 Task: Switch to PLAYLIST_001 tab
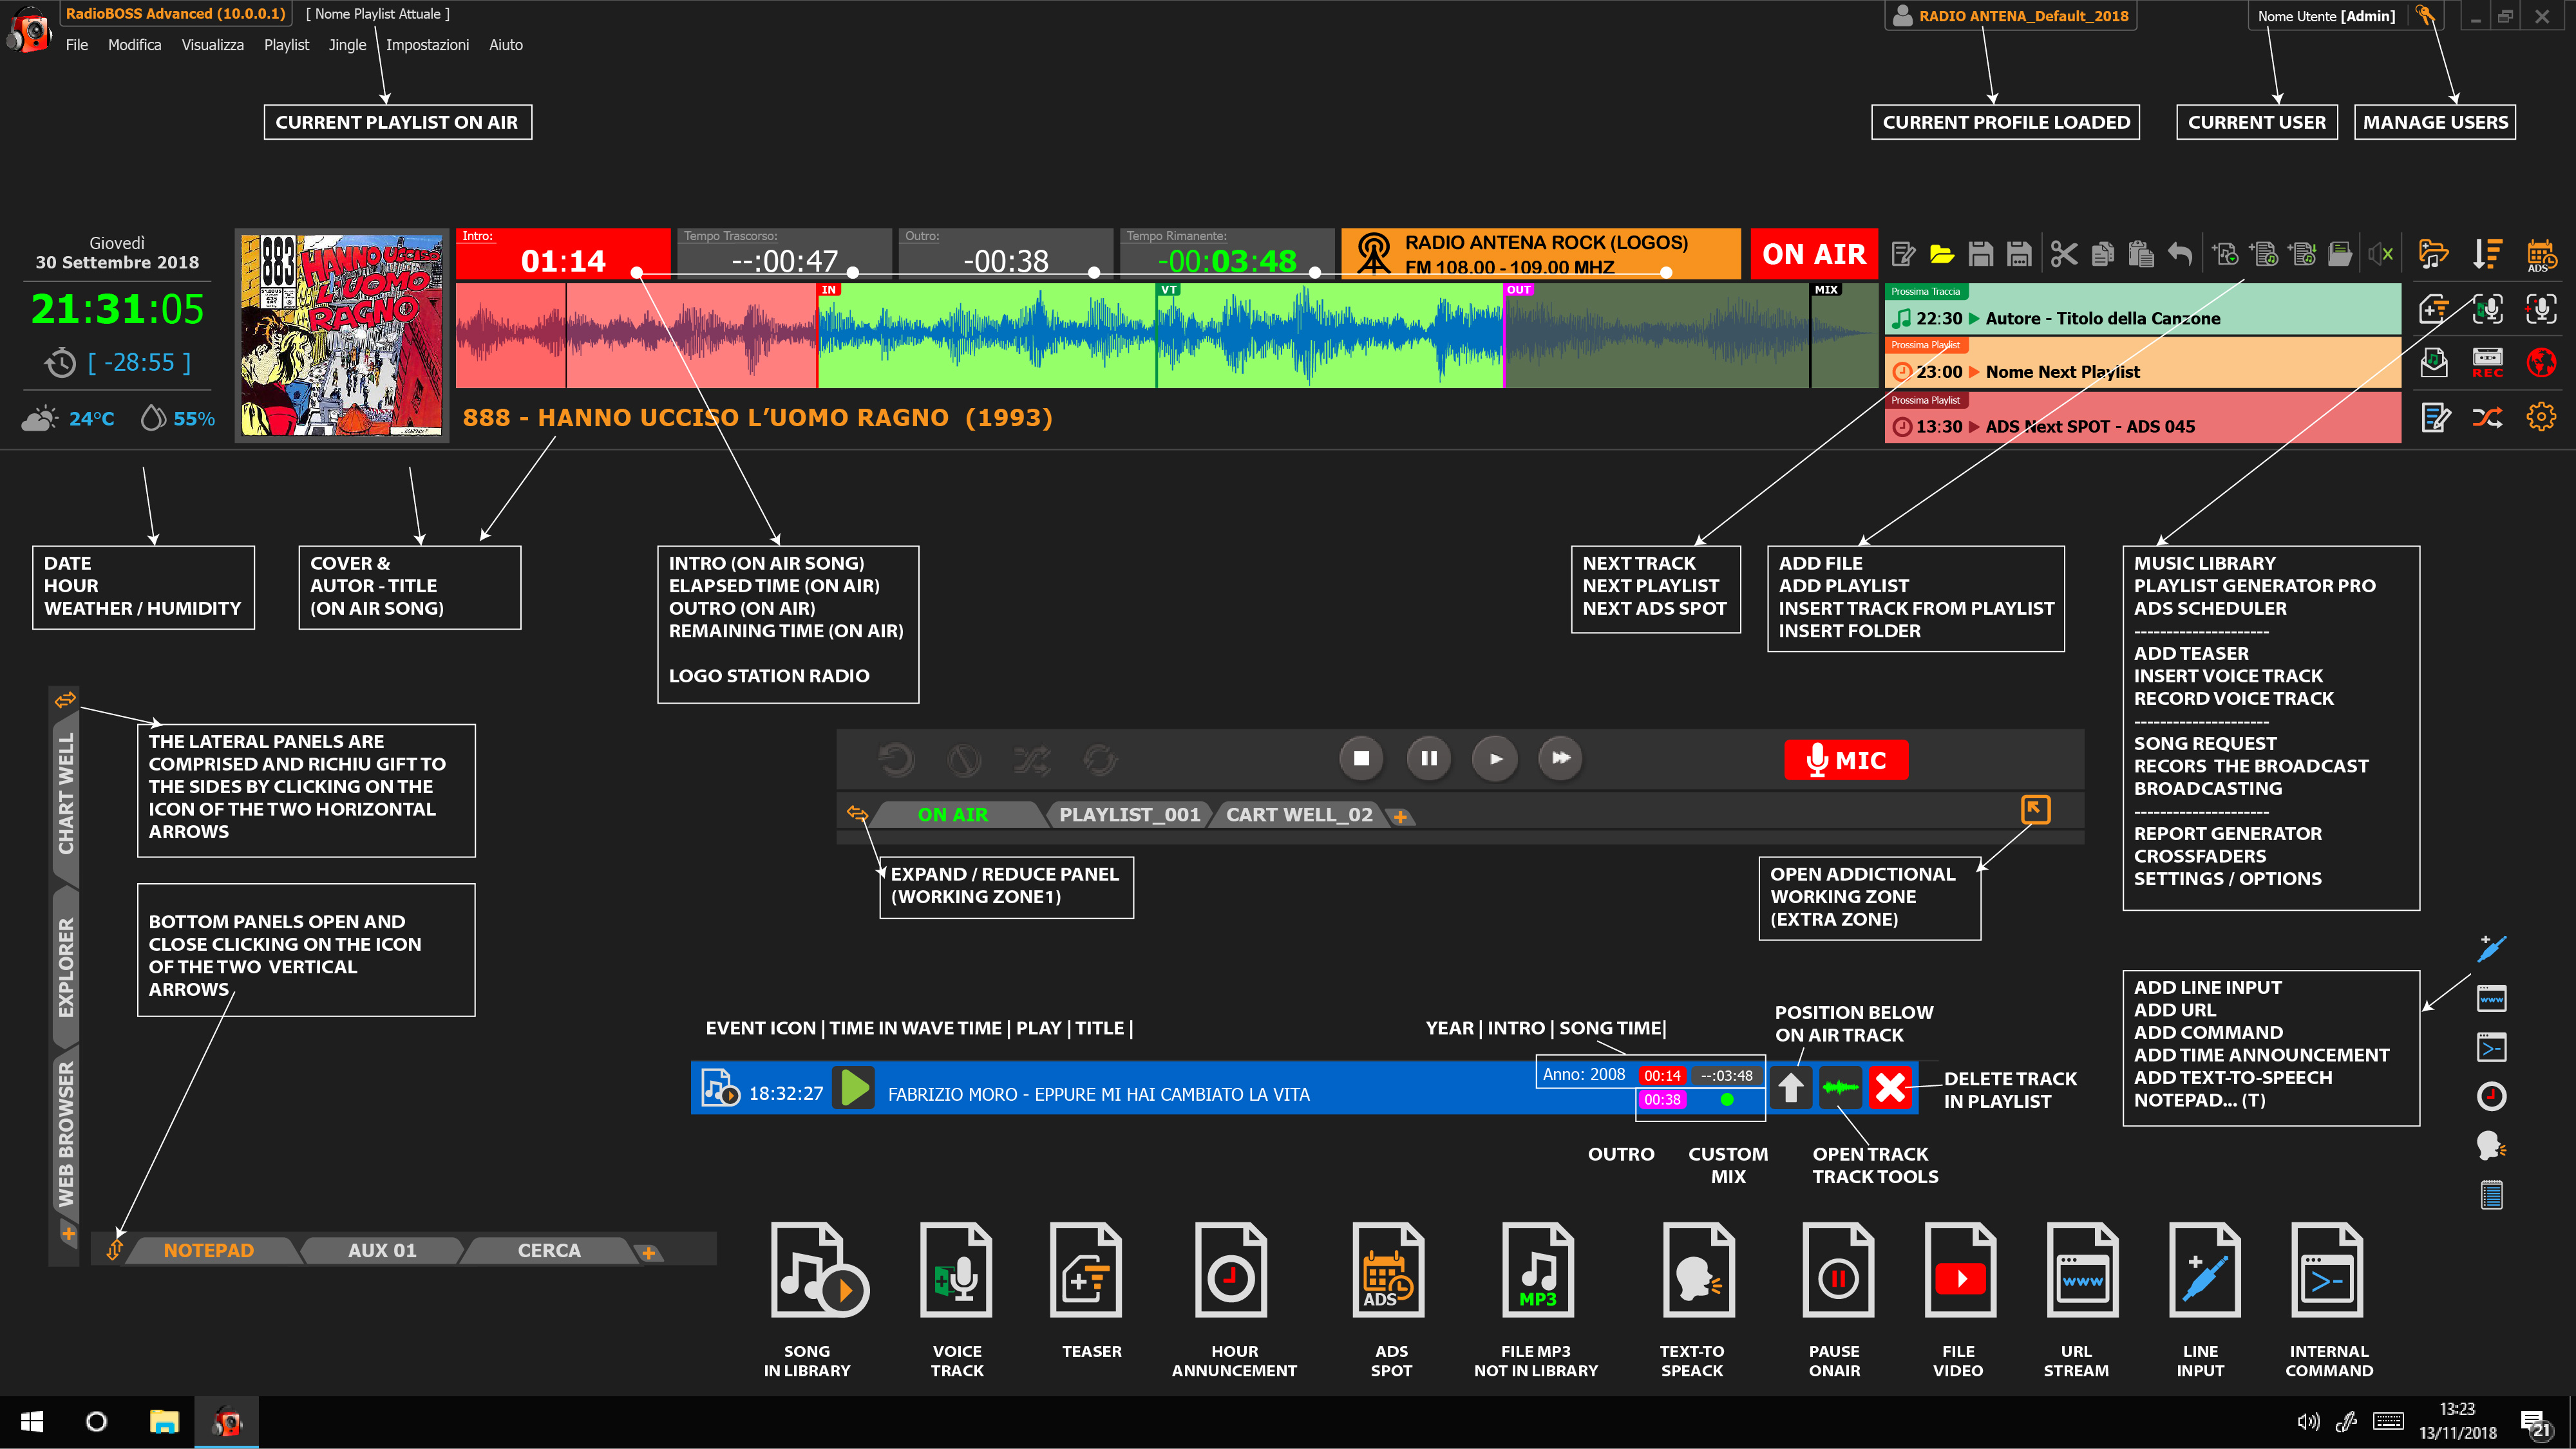click(x=1129, y=814)
